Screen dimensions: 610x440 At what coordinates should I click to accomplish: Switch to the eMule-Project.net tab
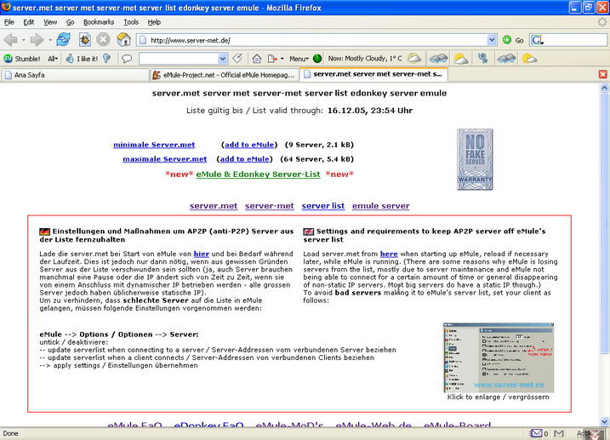[225, 75]
